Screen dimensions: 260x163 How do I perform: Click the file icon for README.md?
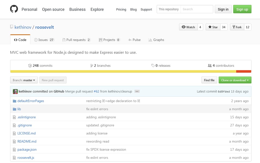coord(14,142)
